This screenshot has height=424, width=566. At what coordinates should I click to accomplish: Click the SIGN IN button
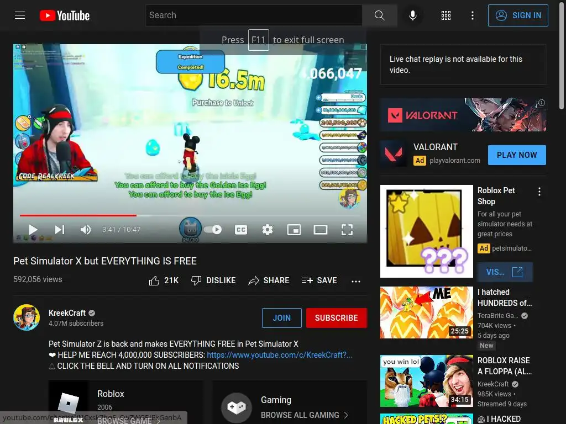[x=517, y=15]
